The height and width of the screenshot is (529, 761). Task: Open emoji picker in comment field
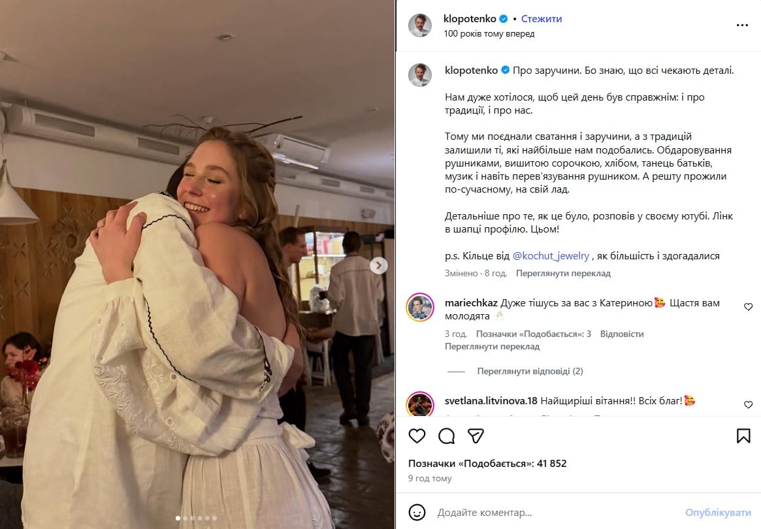(417, 512)
